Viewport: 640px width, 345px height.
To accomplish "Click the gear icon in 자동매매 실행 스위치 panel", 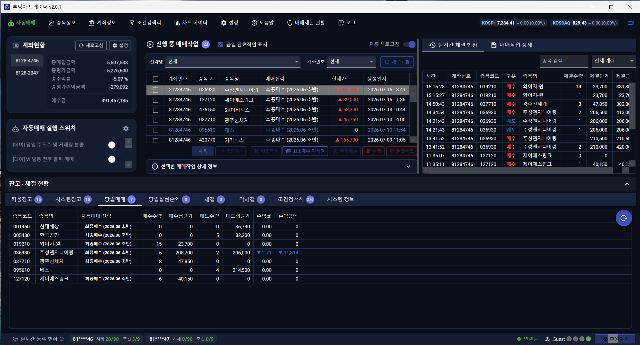I will point(126,128).
